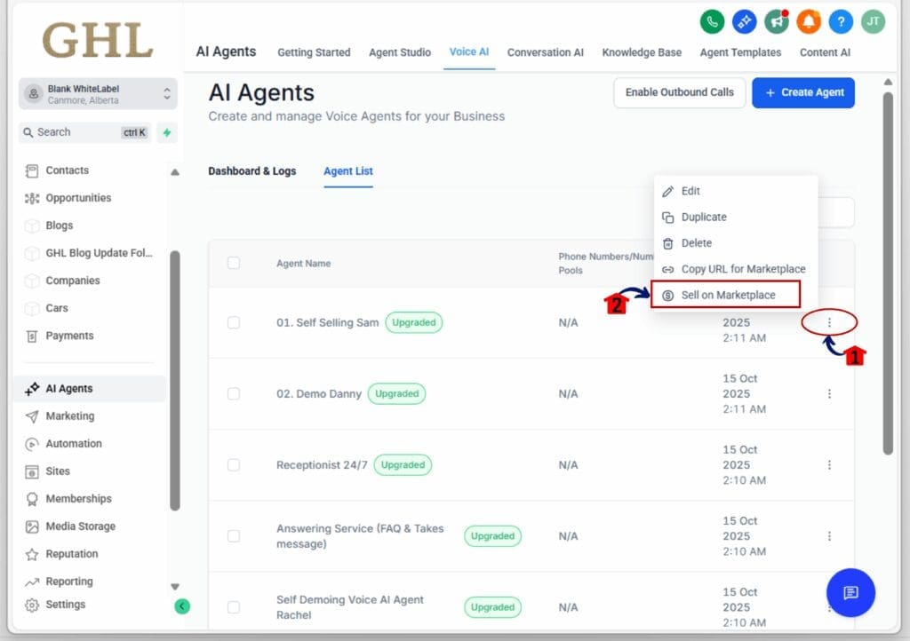The image size is (910, 641).
Task: Click the sidebar scroll up arrow
Action: pyautogui.click(x=175, y=172)
